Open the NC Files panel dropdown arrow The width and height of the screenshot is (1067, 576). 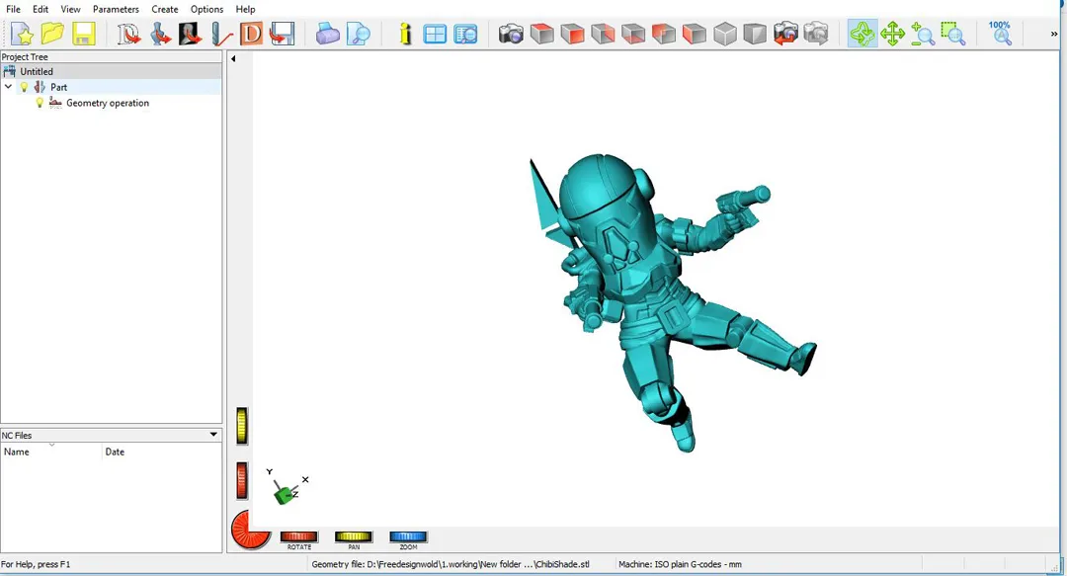point(213,435)
